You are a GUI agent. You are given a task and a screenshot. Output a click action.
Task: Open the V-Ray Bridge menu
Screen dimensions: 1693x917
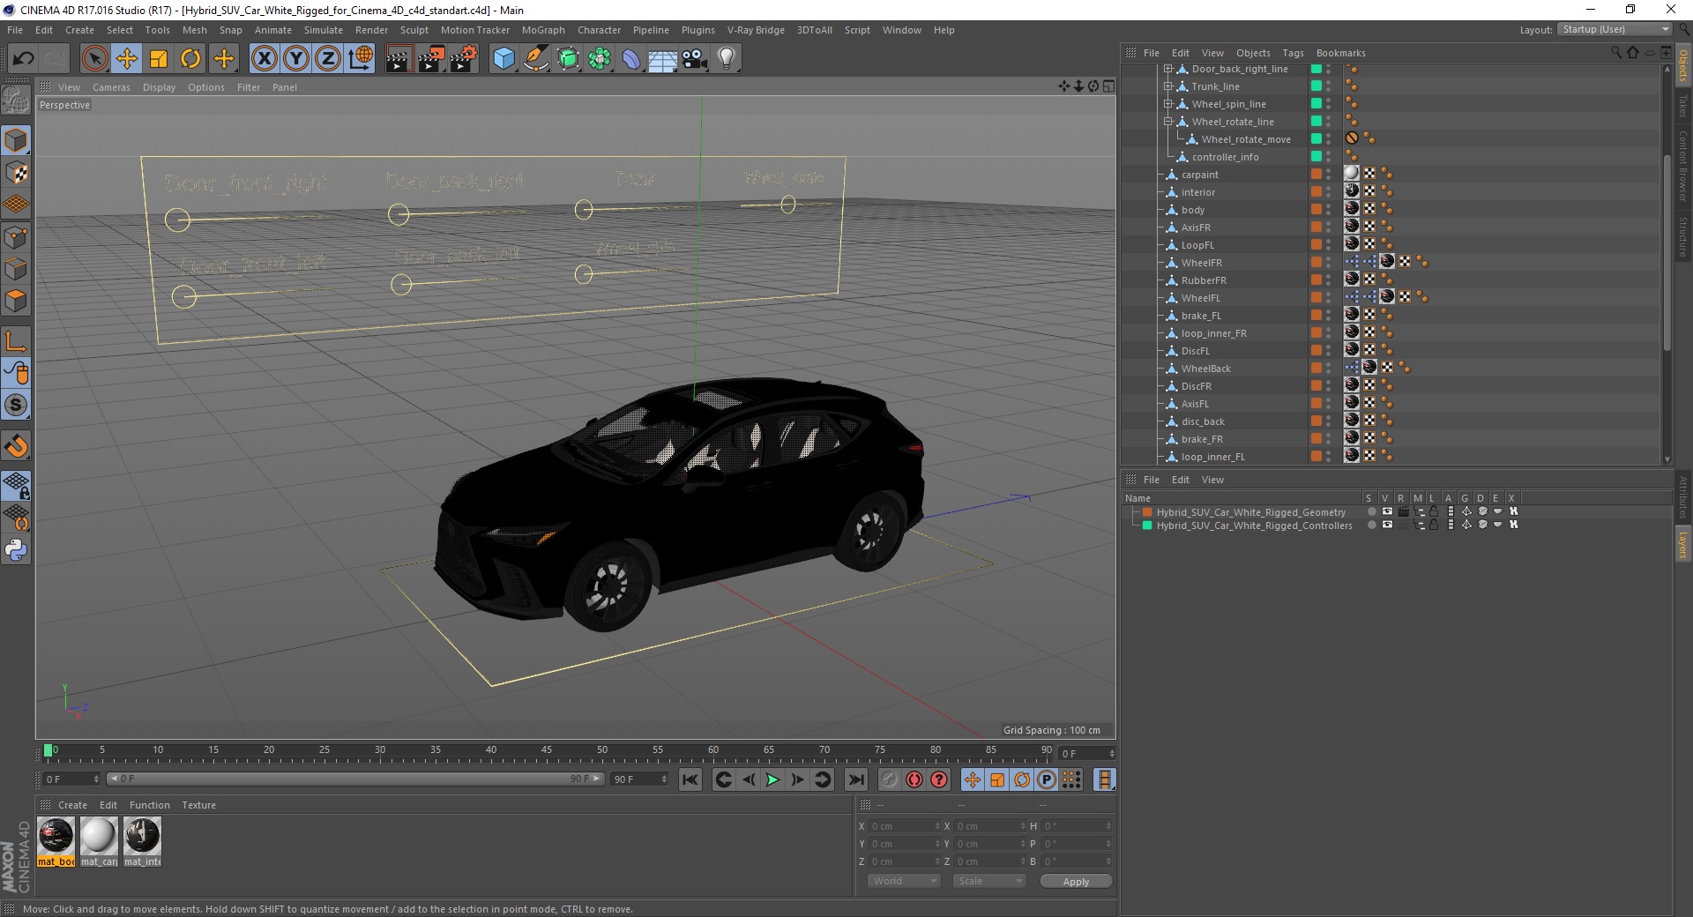[756, 30]
